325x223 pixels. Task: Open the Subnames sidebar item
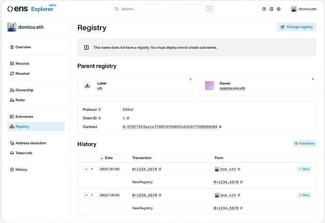(x=36, y=116)
